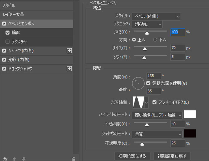Enable the テクスチャ checkbox
The image size is (209, 161).
(x=8, y=42)
